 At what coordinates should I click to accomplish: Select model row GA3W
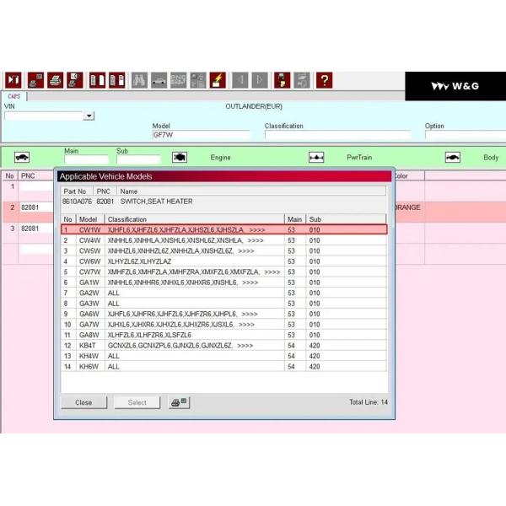coord(224,304)
